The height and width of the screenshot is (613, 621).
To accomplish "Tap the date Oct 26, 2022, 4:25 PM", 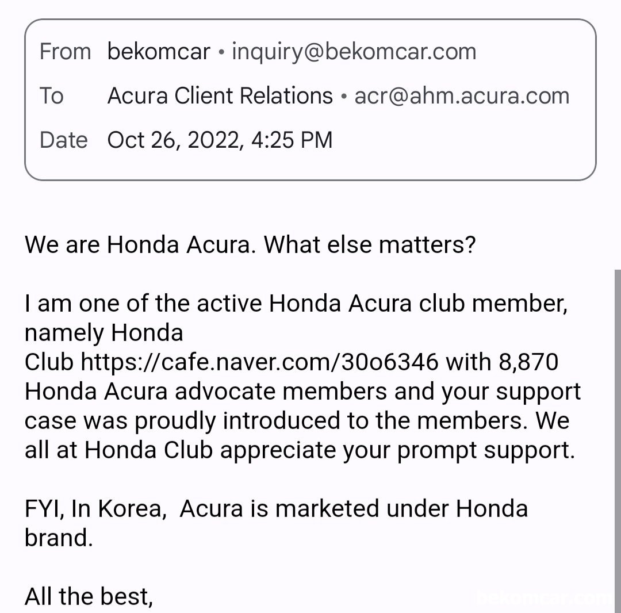I will tap(220, 140).
